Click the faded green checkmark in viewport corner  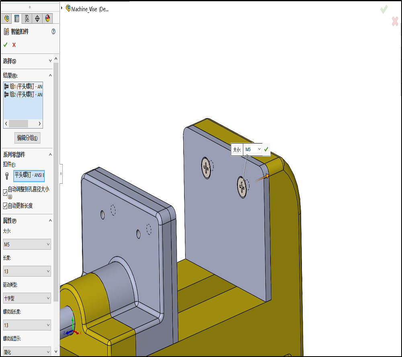click(384, 9)
